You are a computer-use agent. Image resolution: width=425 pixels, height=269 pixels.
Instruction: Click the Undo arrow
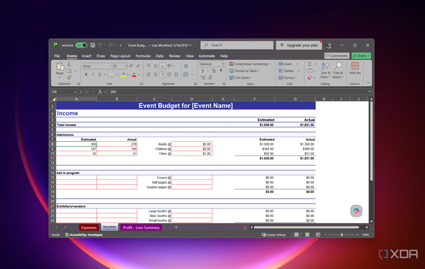coord(100,45)
